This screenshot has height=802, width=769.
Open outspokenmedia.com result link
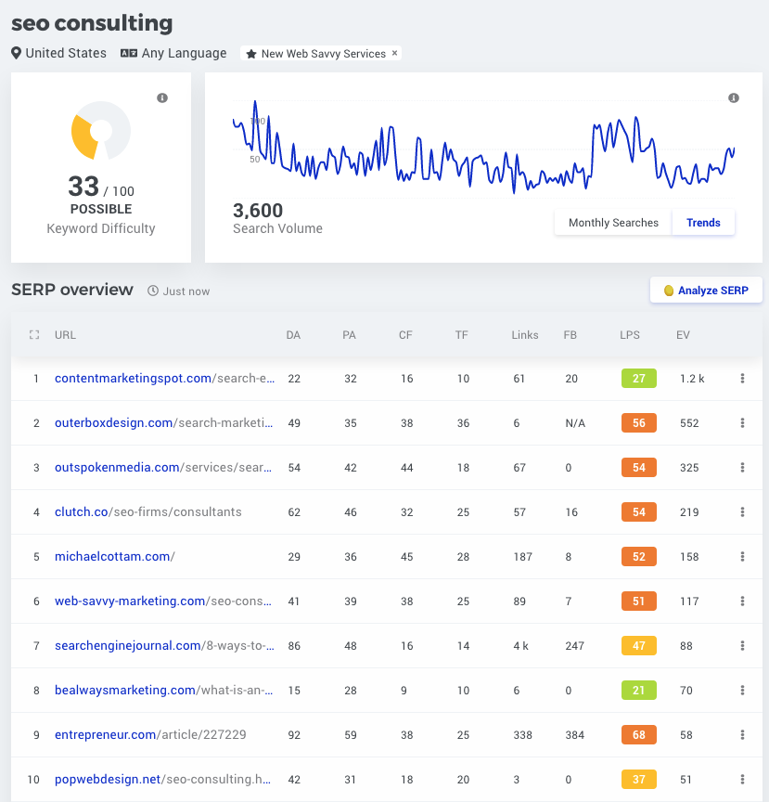click(x=163, y=467)
